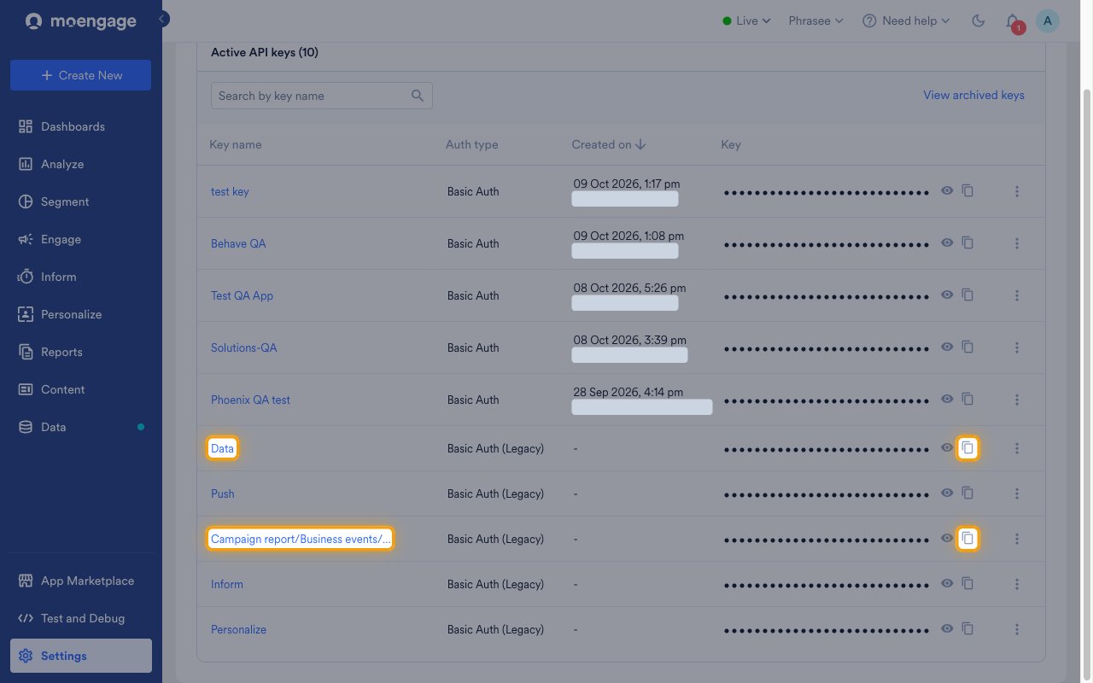Open the Personalize key link

click(x=238, y=629)
